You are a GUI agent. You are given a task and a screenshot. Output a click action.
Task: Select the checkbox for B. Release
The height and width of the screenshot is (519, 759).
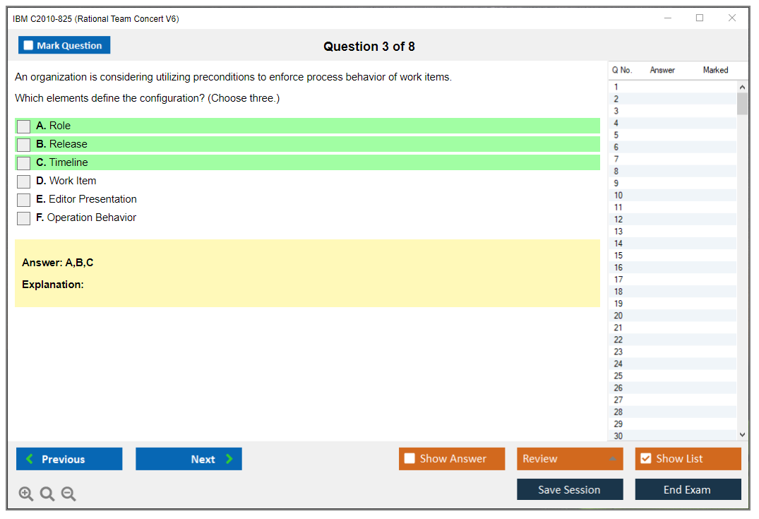[24, 145]
